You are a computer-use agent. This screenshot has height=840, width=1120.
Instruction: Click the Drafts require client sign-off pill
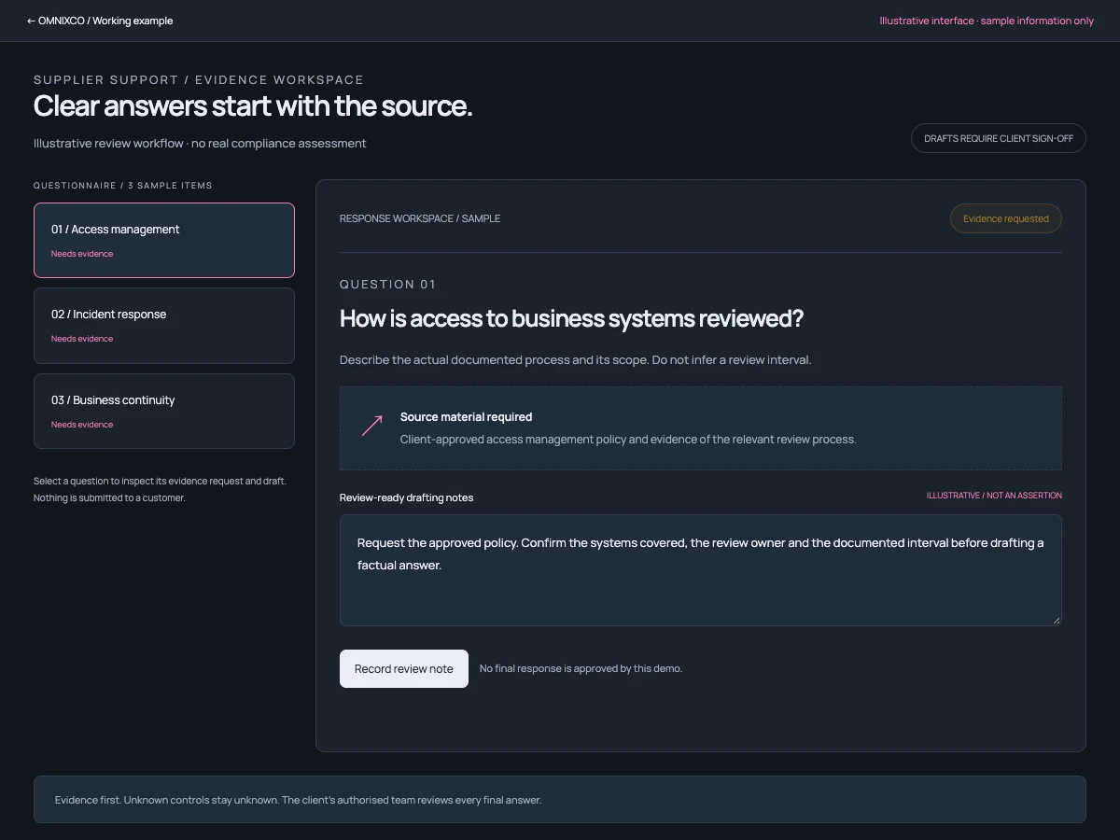coord(999,138)
